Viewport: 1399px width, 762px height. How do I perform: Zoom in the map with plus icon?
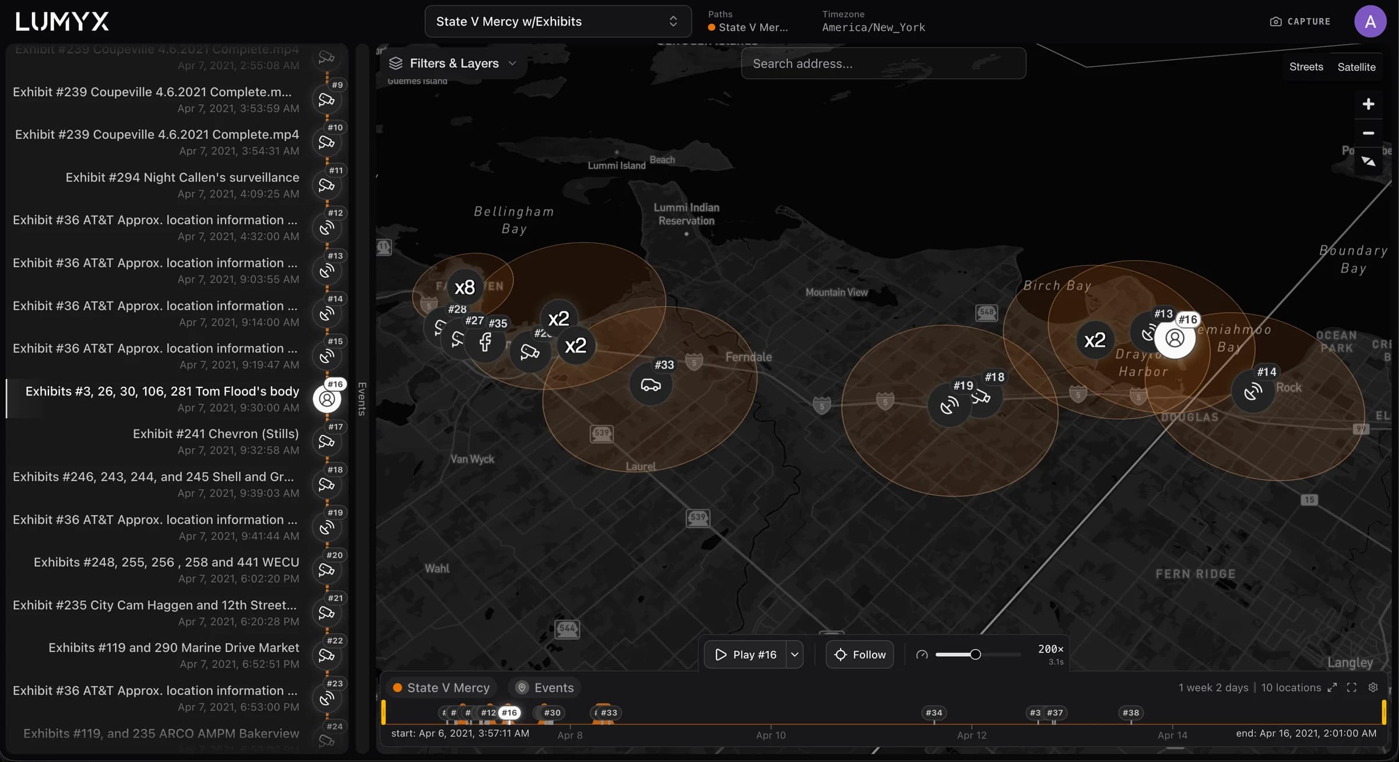[1368, 104]
